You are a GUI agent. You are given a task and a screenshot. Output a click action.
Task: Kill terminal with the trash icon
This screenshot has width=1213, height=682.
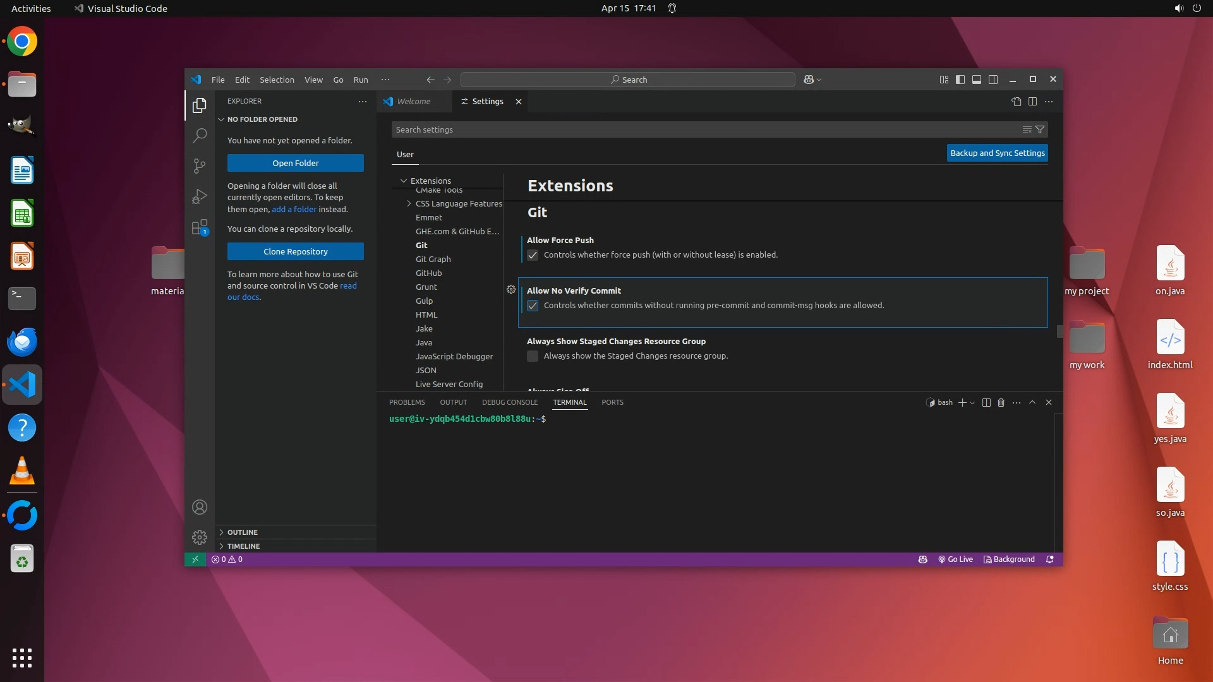[1001, 402]
